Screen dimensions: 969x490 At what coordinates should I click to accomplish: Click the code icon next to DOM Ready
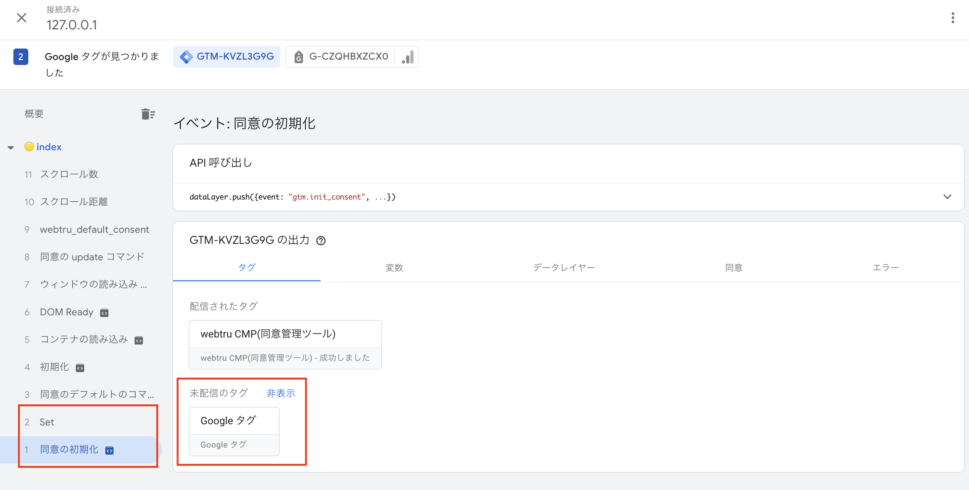(104, 313)
